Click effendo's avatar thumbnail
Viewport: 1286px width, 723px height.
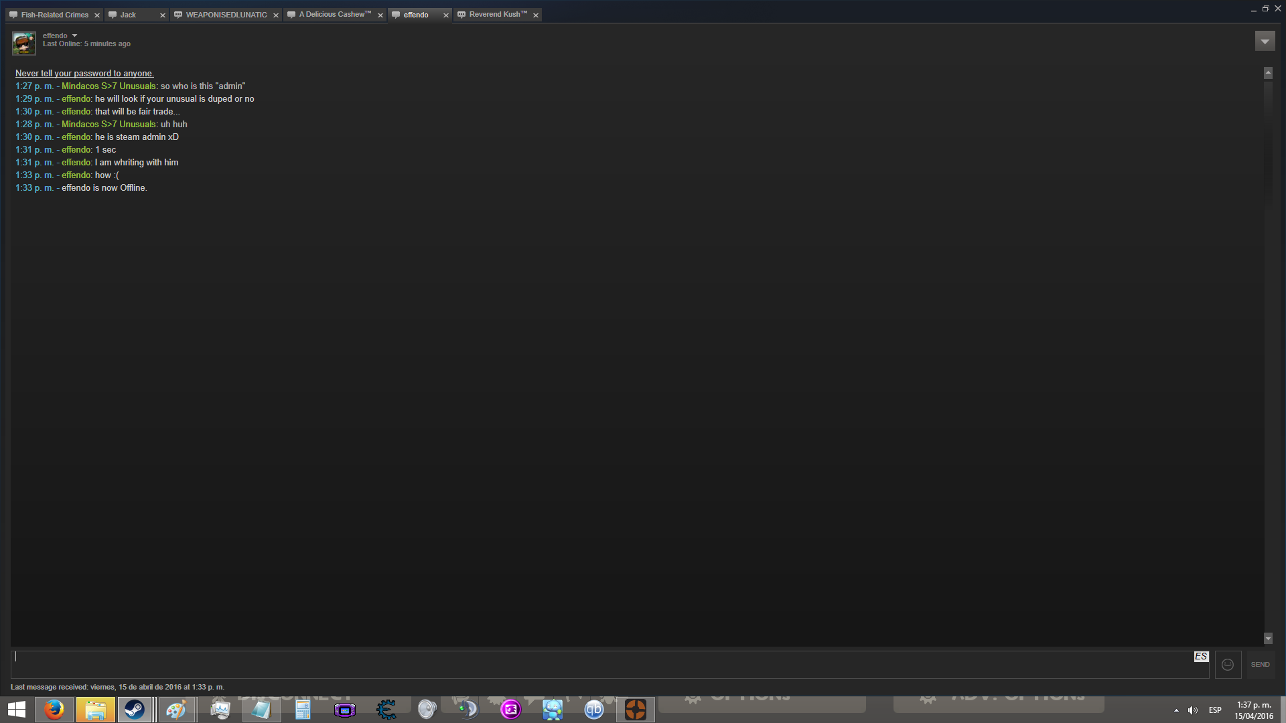click(24, 44)
